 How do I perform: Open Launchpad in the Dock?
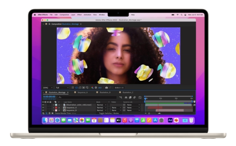[51, 120]
